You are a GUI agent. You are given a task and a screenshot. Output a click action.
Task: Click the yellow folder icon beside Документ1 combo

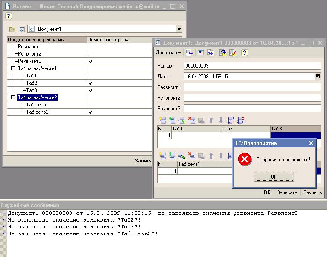(12, 29)
